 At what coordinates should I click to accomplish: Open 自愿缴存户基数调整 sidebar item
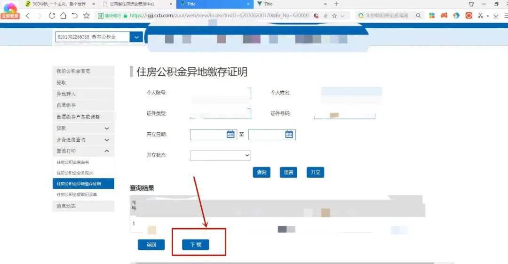(x=83, y=117)
